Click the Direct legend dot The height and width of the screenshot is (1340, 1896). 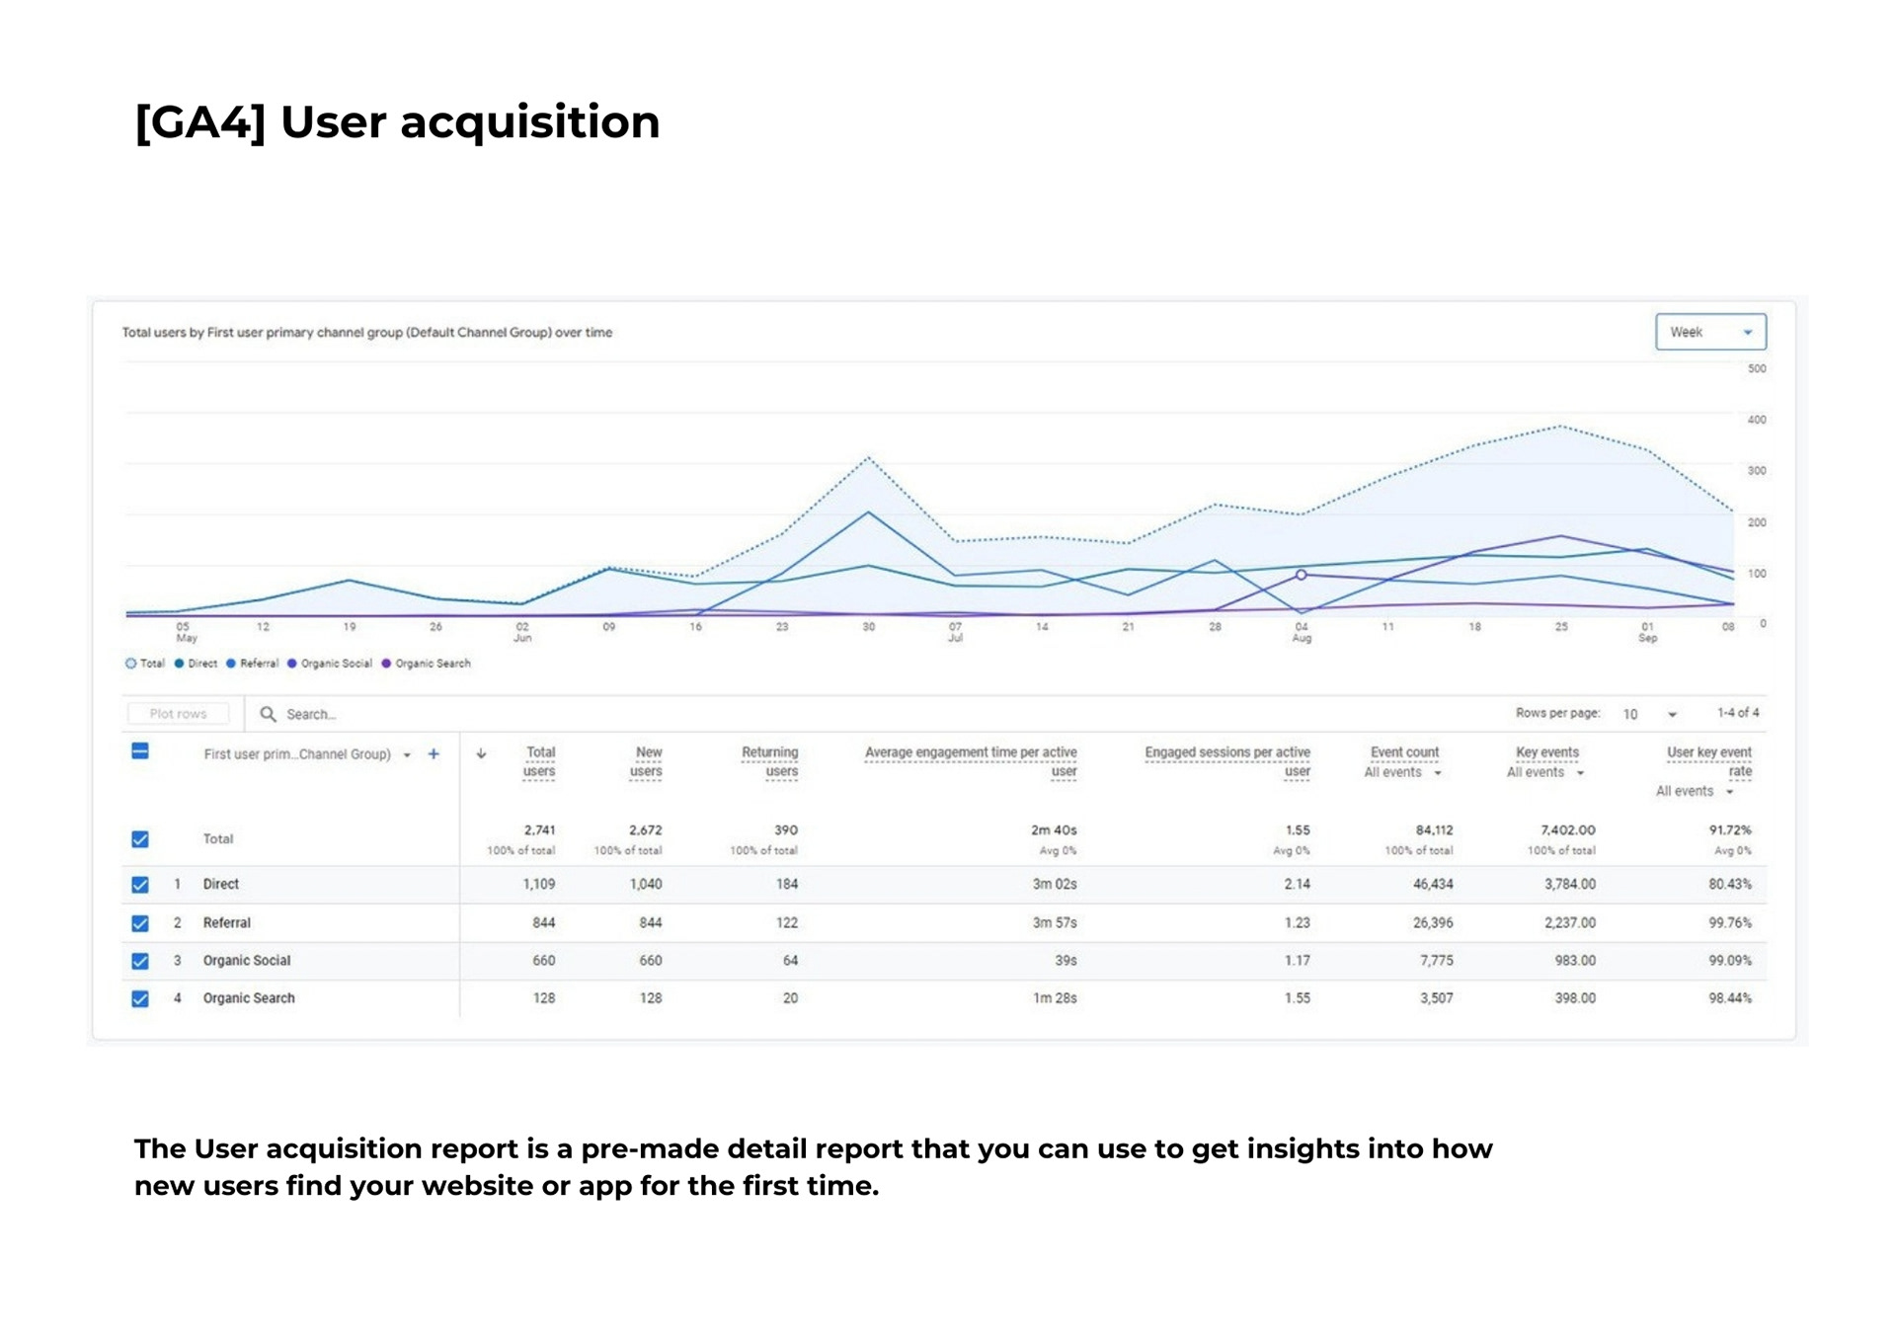tap(180, 664)
